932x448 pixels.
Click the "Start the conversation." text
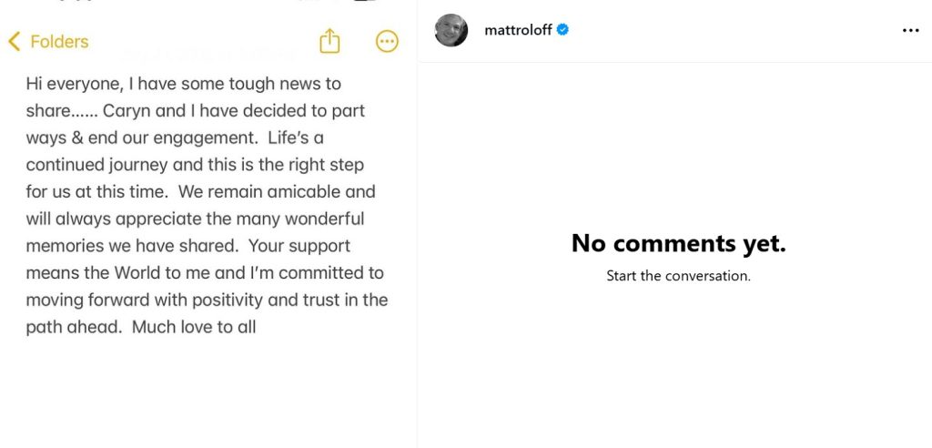coord(678,276)
